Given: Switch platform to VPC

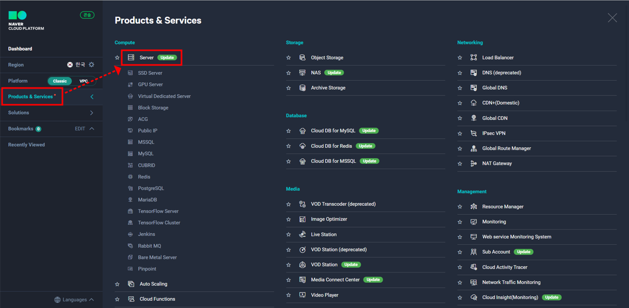Looking at the screenshot, I should (x=83, y=81).
